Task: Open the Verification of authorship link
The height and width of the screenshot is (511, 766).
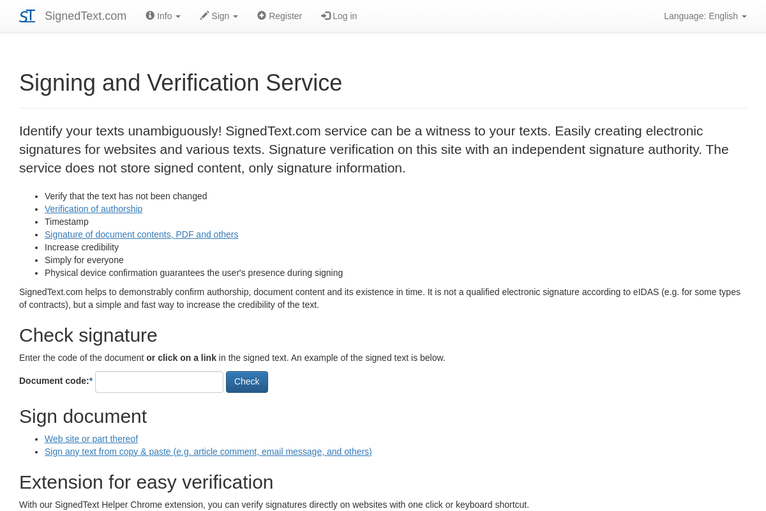Action: click(93, 209)
